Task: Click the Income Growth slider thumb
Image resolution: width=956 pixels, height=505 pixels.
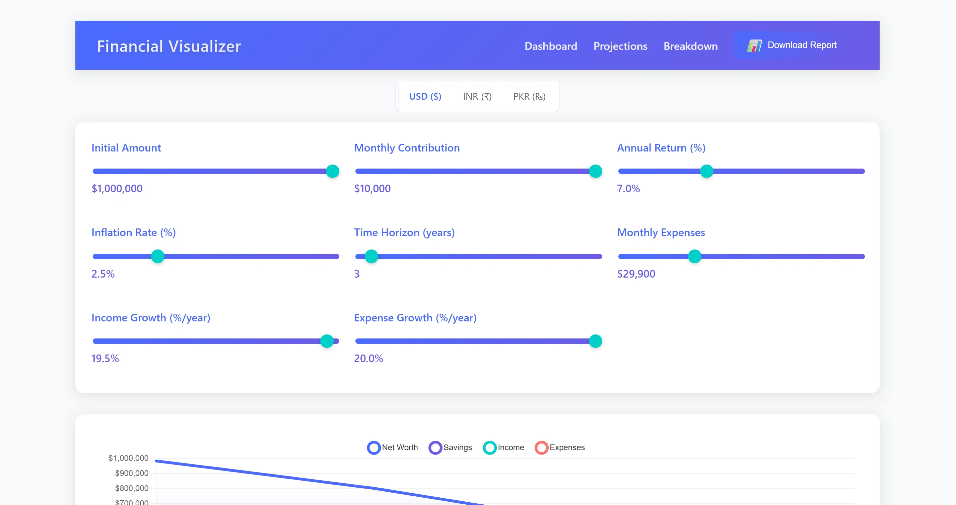Action: pyautogui.click(x=327, y=341)
